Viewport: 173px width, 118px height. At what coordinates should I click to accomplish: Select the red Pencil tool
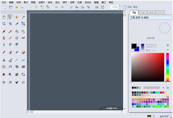click(4, 31)
